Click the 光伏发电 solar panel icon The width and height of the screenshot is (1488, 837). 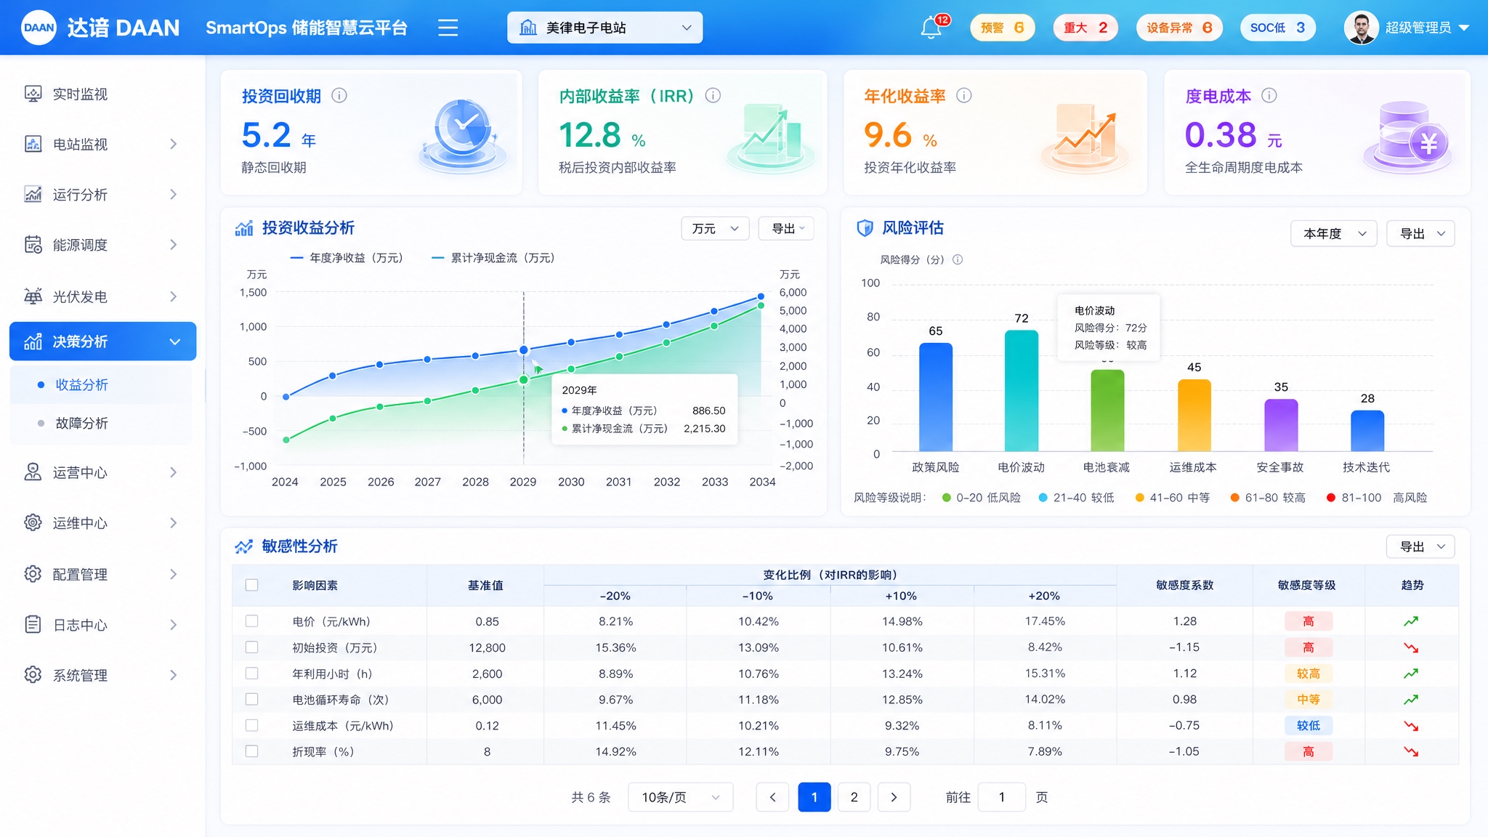[x=33, y=296]
